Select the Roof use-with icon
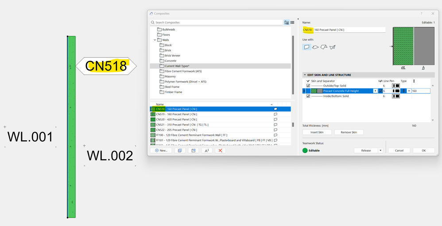The width and height of the screenshot is (442, 226). click(x=324, y=47)
